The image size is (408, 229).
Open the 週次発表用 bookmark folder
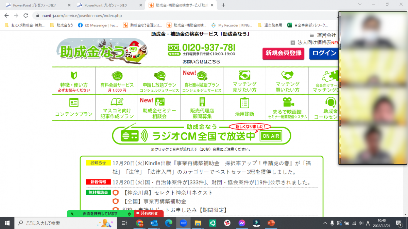[x=270, y=25]
